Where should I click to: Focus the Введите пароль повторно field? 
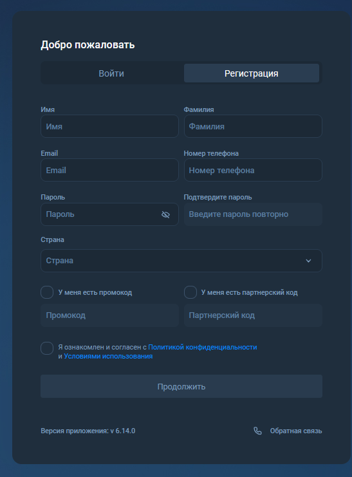click(x=253, y=214)
